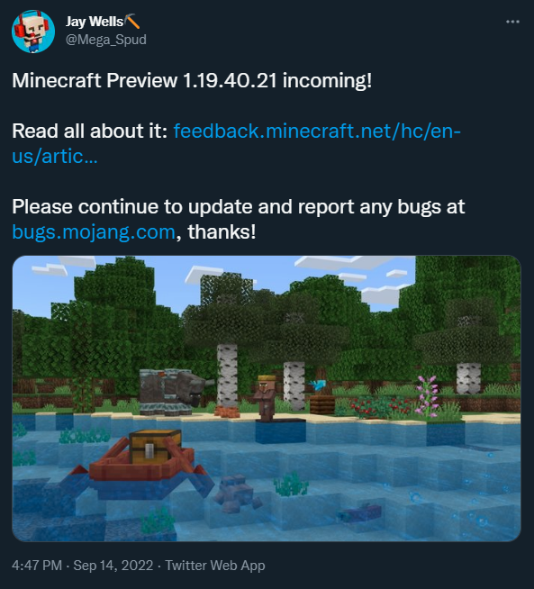
Task: Open the Minecraft screenshot image
Action: click(267, 399)
